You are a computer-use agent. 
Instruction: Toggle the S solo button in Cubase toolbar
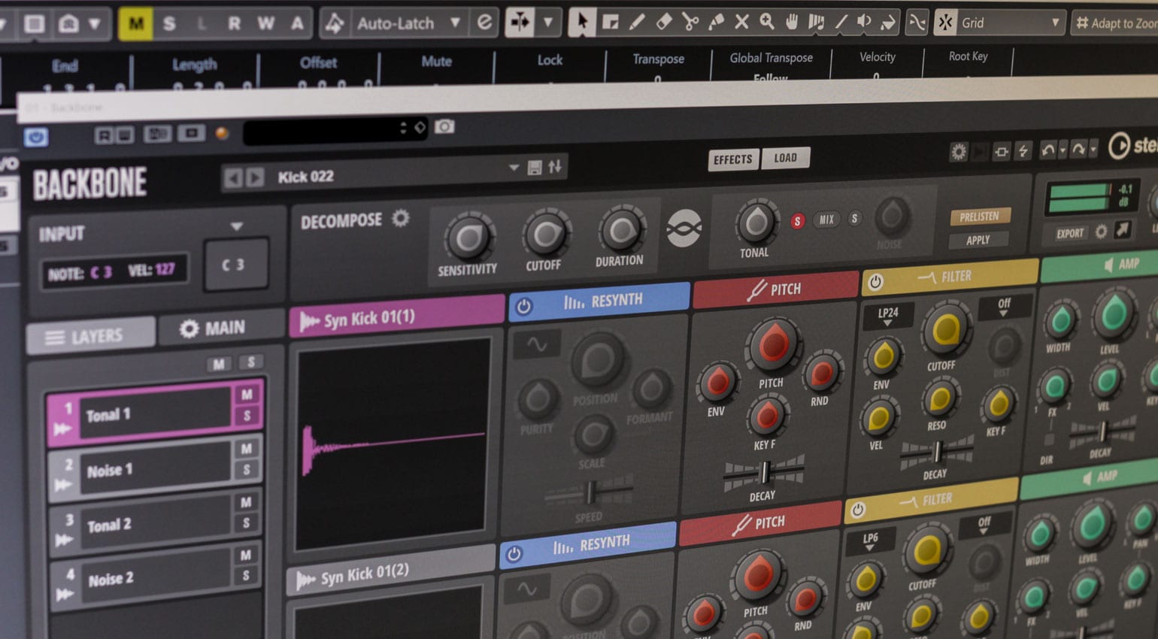coord(169,24)
